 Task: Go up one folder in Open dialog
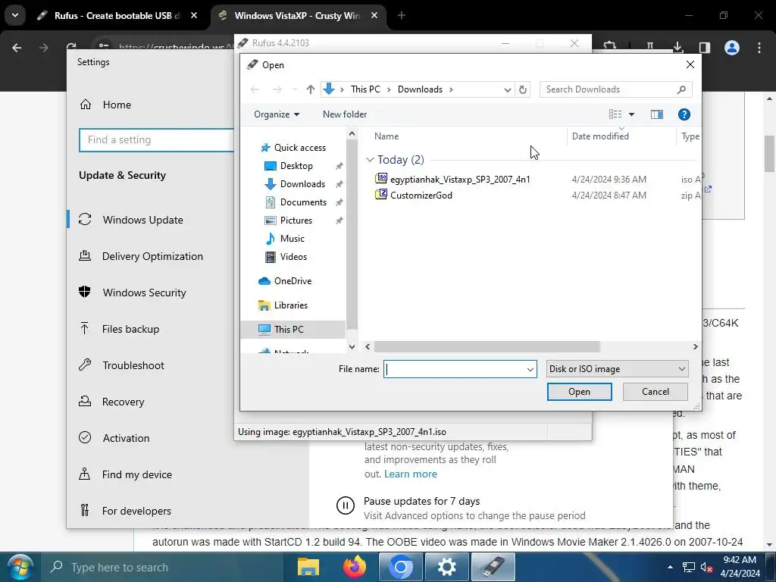[x=310, y=89]
